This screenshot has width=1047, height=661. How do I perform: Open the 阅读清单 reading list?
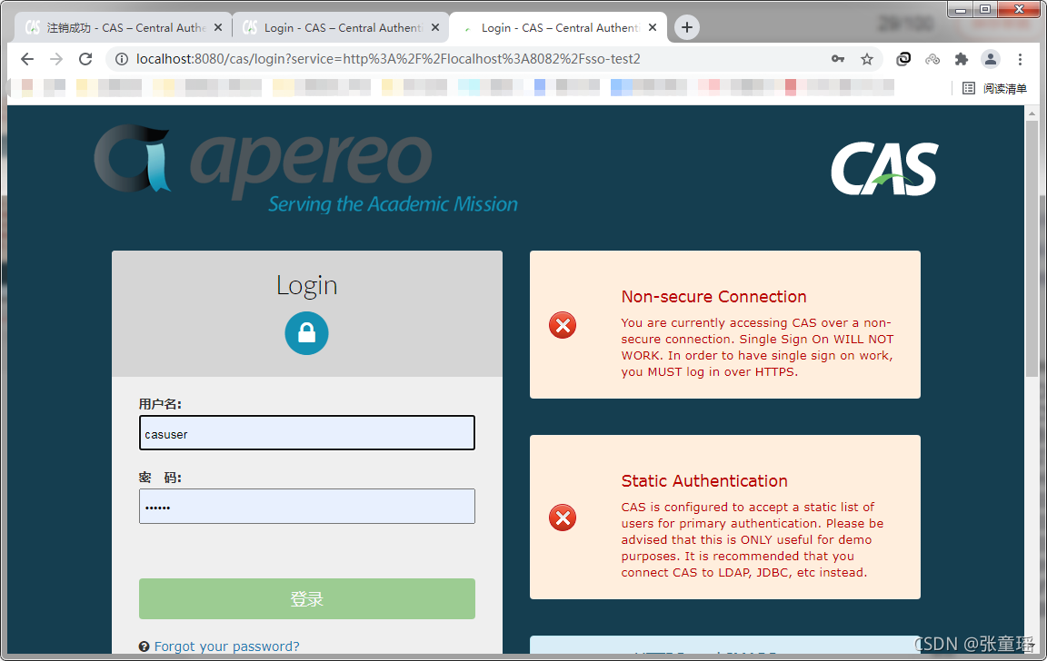point(995,88)
